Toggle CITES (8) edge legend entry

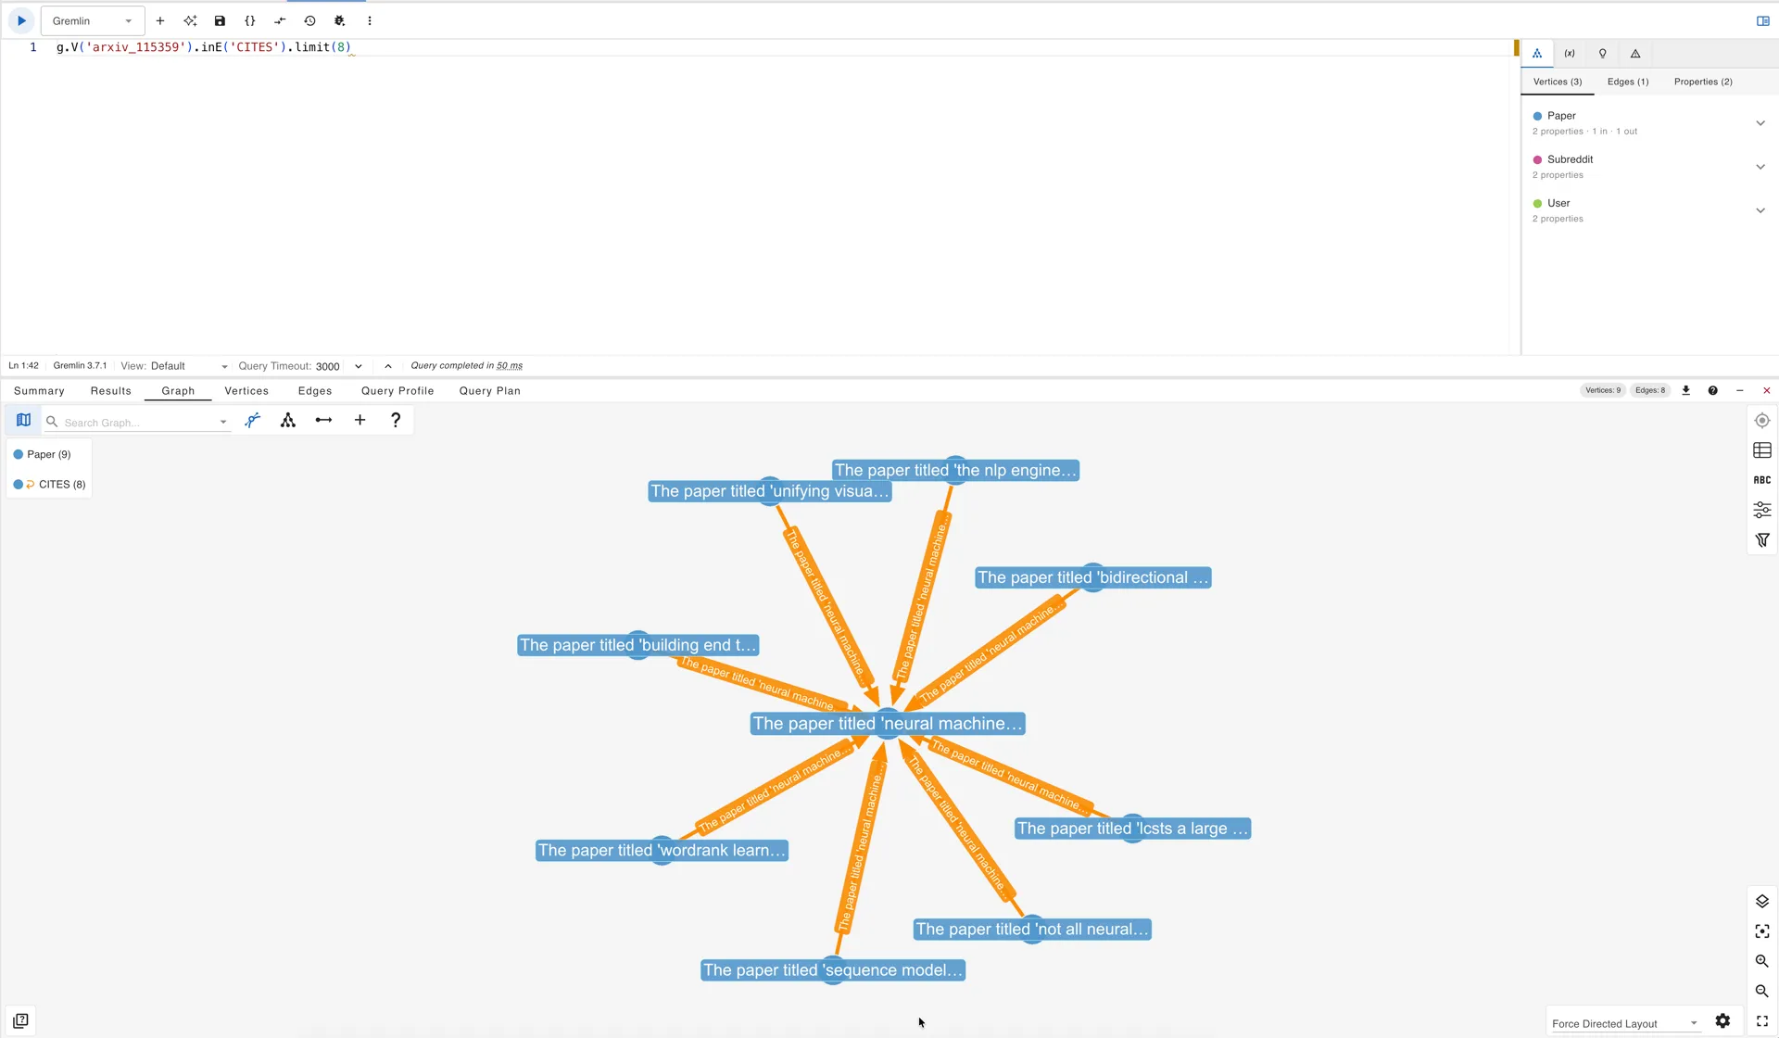pos(50,484)
